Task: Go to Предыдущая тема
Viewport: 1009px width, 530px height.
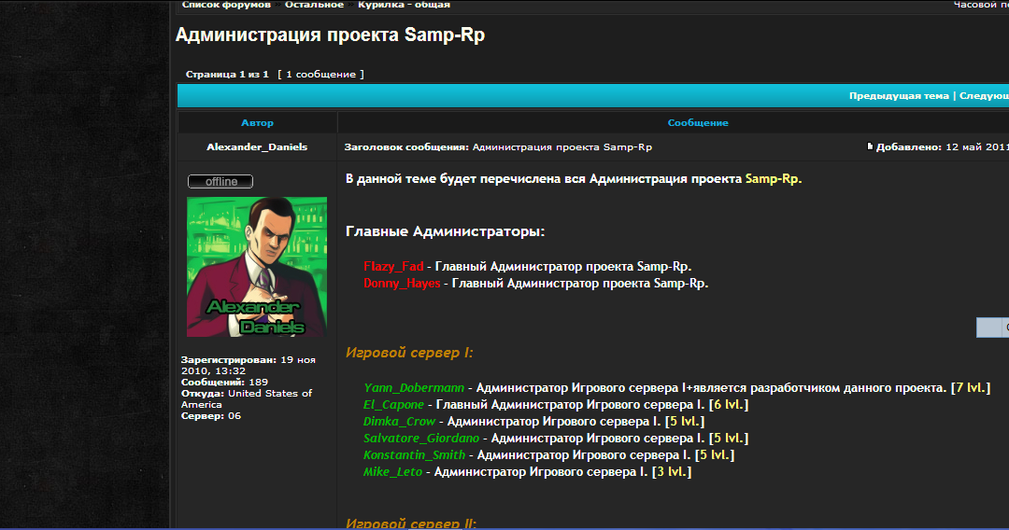Action: [x=898, y=96]
